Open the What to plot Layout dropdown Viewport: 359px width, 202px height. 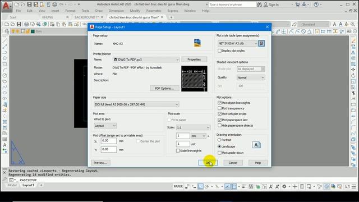tap(105, 126)
